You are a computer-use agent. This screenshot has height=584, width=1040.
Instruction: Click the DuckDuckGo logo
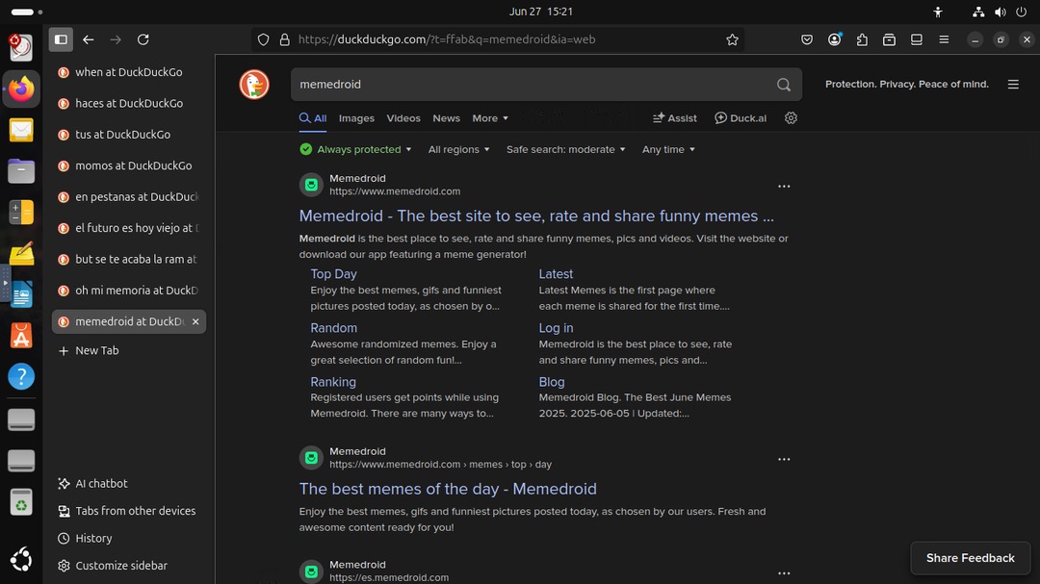click(254, 85)
